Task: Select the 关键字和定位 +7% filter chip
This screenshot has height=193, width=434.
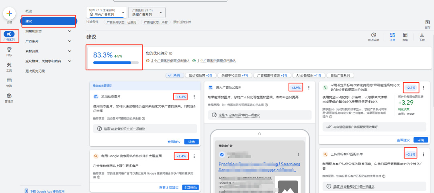Action: [x=235, y=75]
